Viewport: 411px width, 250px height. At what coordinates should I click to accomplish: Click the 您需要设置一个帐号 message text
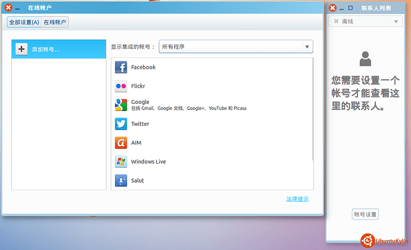pyautogui.click(x=365, y=93)
